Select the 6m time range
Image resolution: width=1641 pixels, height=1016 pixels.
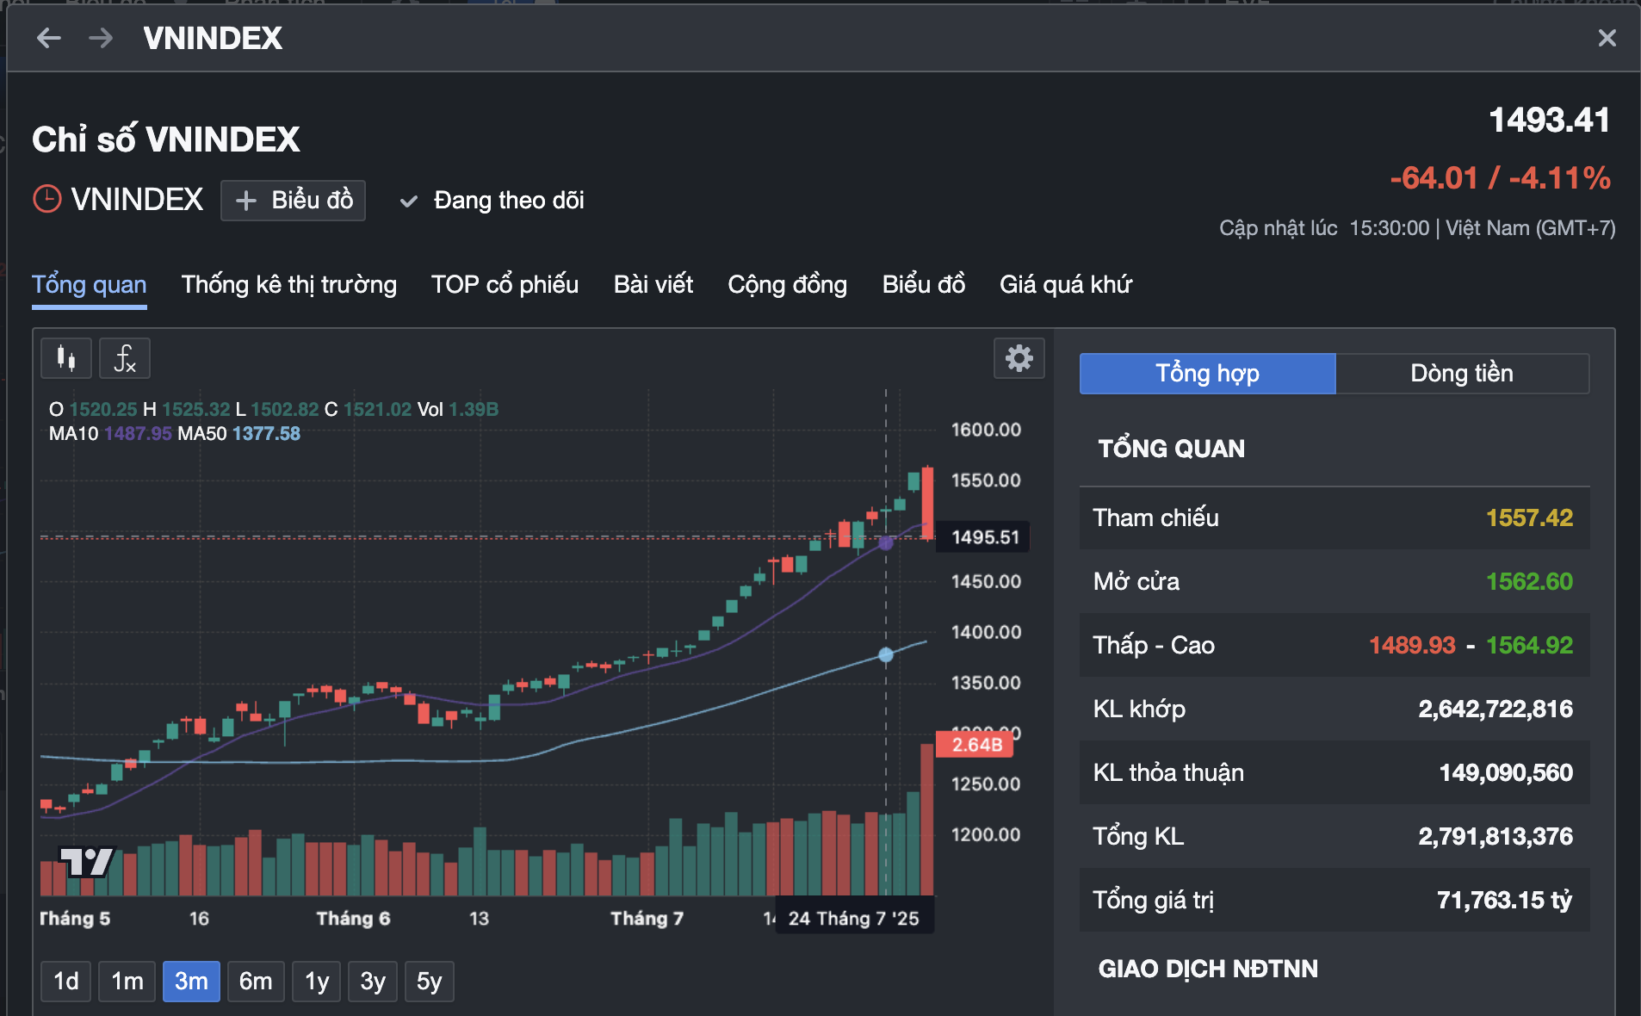256,981
